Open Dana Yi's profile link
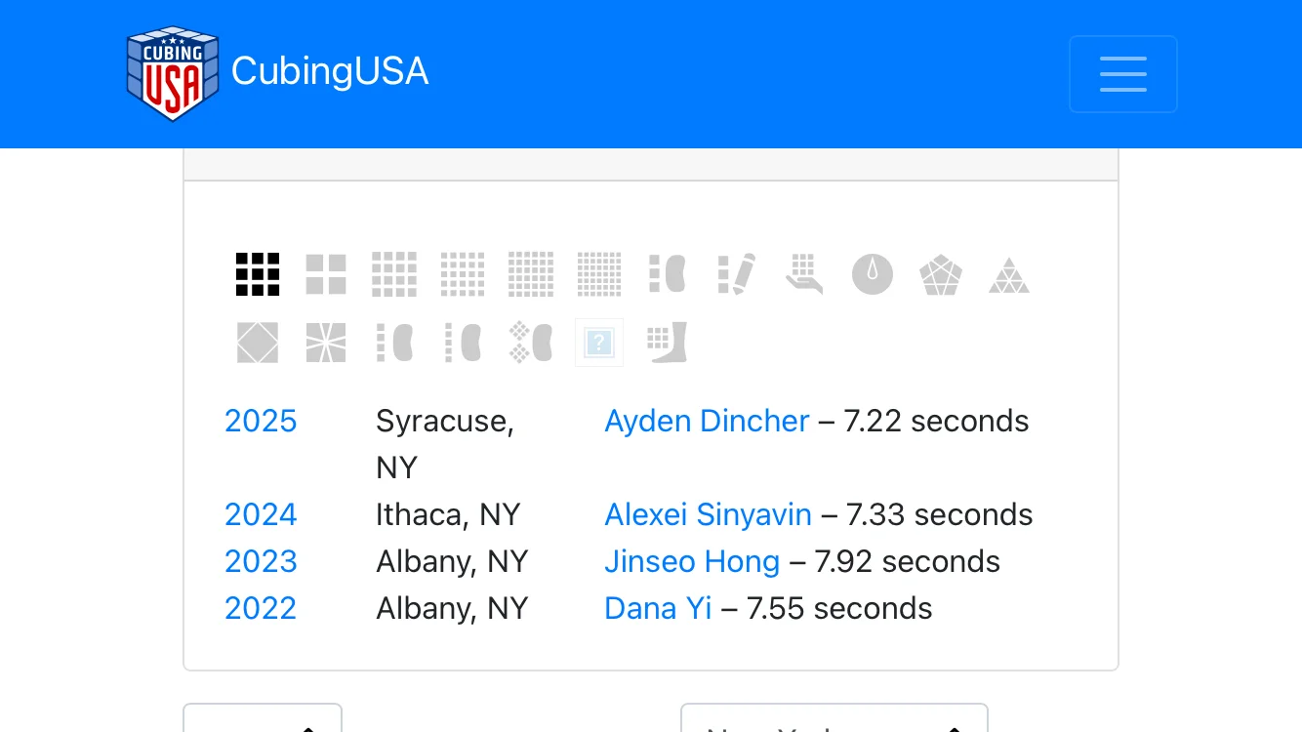Image resolution: width=1302 pixels, height=732 pixels. point(658,608)
